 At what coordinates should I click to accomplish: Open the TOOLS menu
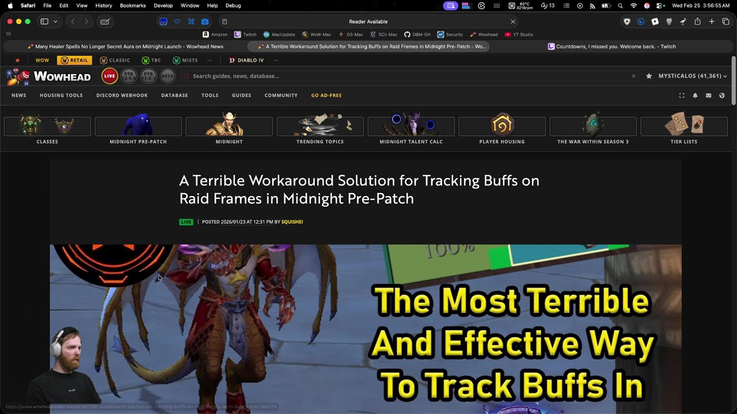(x=210, y=95)
